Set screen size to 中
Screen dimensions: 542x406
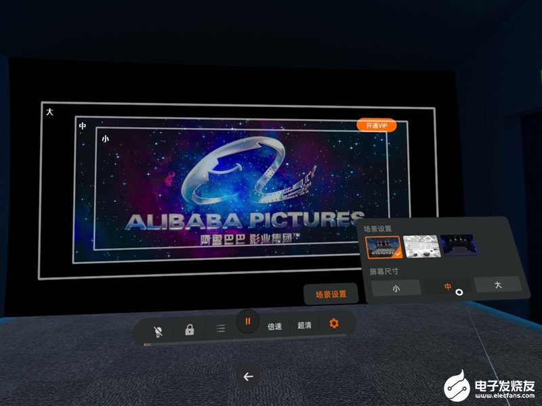448,286
